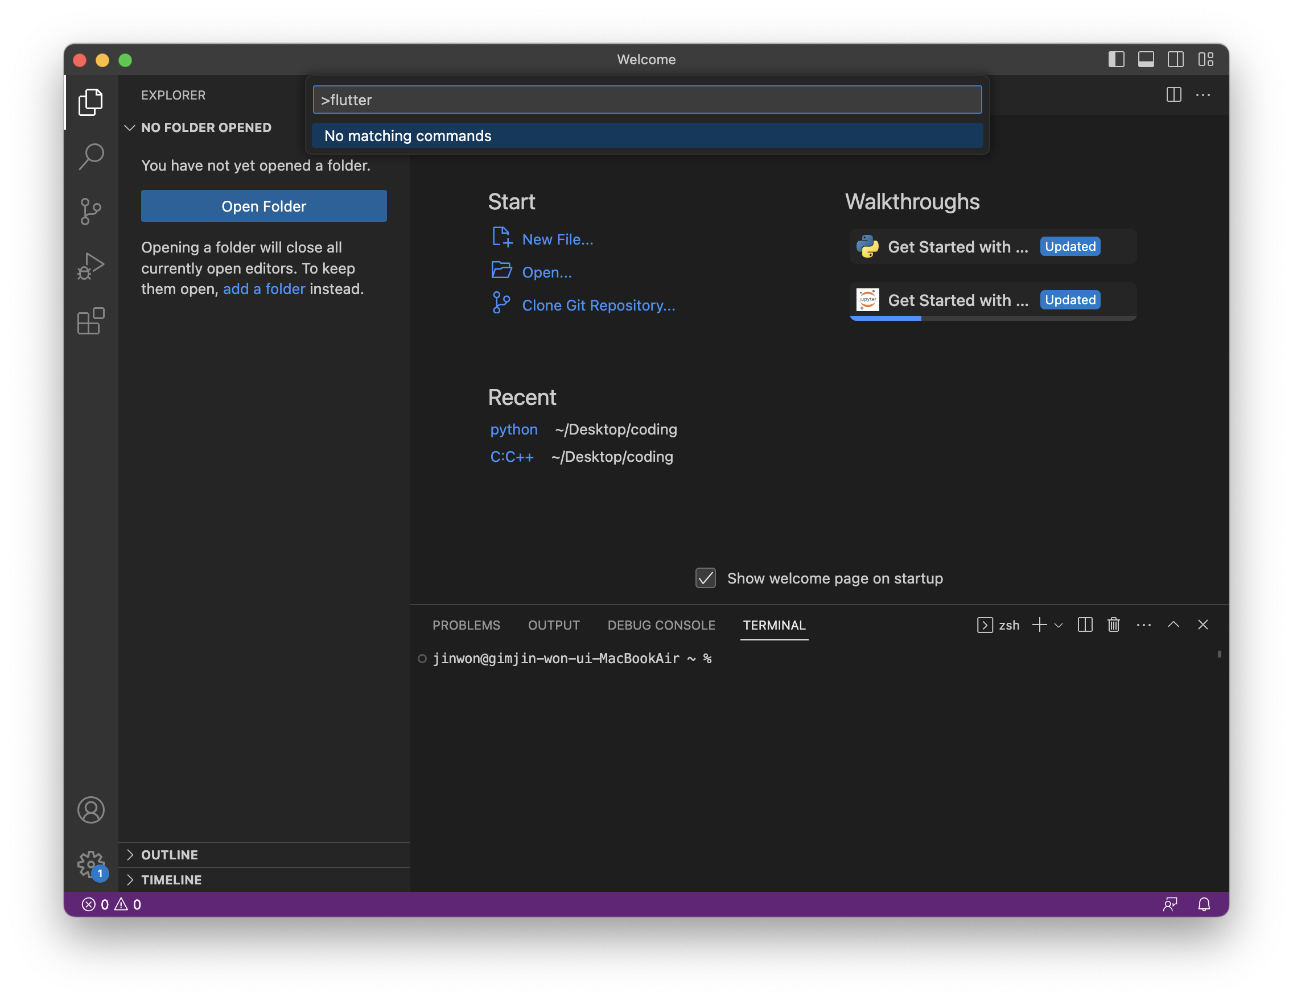Viewport: 1293px width, 1001px height.
Task: Open terminal panel More Actions ellipsis
Action: click(1143, 624)
